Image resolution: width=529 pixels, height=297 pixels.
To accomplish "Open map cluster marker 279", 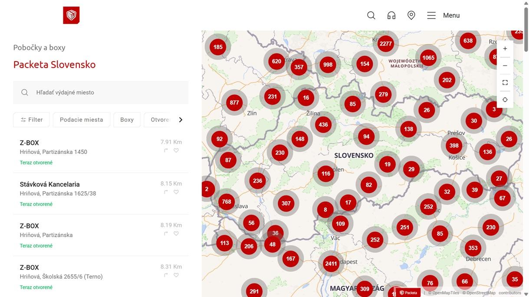I will pyautogui.click(x=383, y=94).
